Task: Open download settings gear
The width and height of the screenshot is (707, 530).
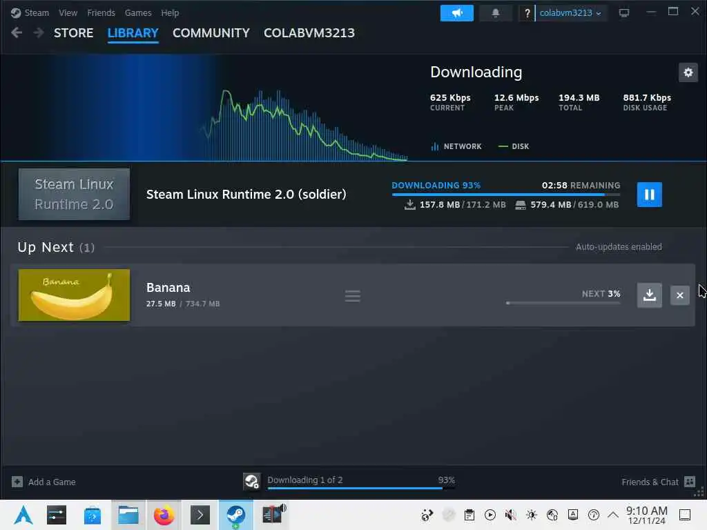Action: (x=688, y=72)
